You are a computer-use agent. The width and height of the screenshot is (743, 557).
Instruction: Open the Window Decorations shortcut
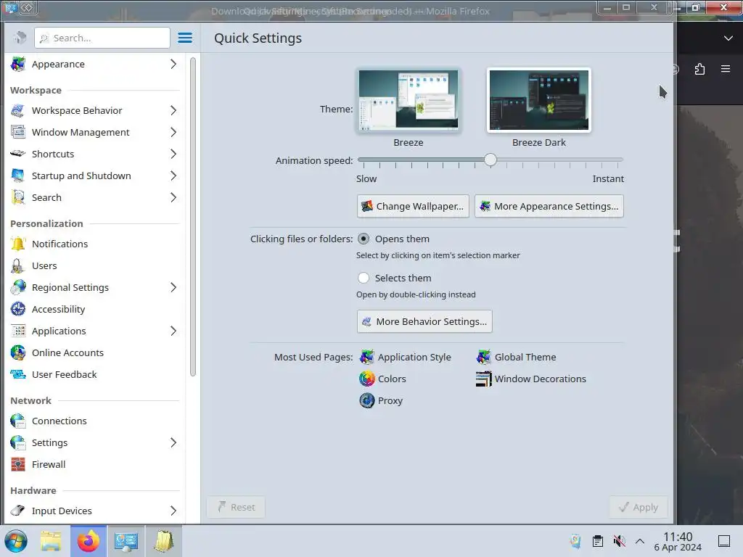[x=531, y=379]
